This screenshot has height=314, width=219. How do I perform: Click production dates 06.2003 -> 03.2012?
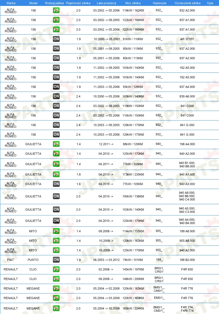pos(106,260)
